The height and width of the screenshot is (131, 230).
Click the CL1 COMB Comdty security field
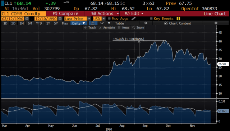coord(23,14)
